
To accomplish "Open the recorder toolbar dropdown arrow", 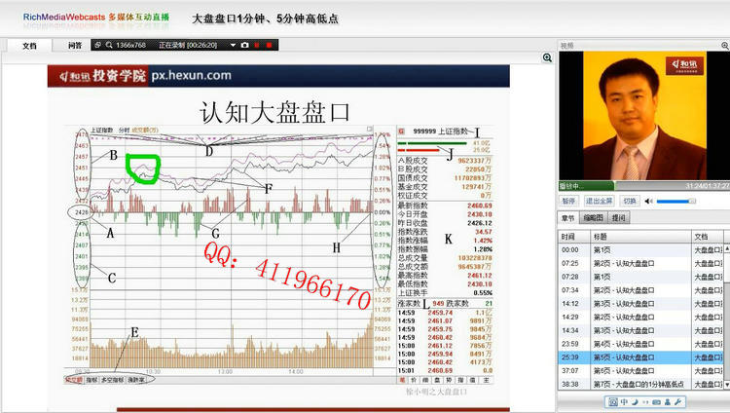I will click(233, 45).
